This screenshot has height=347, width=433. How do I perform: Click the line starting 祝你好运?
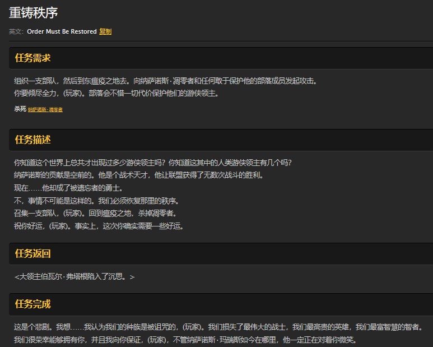(99, 226)
